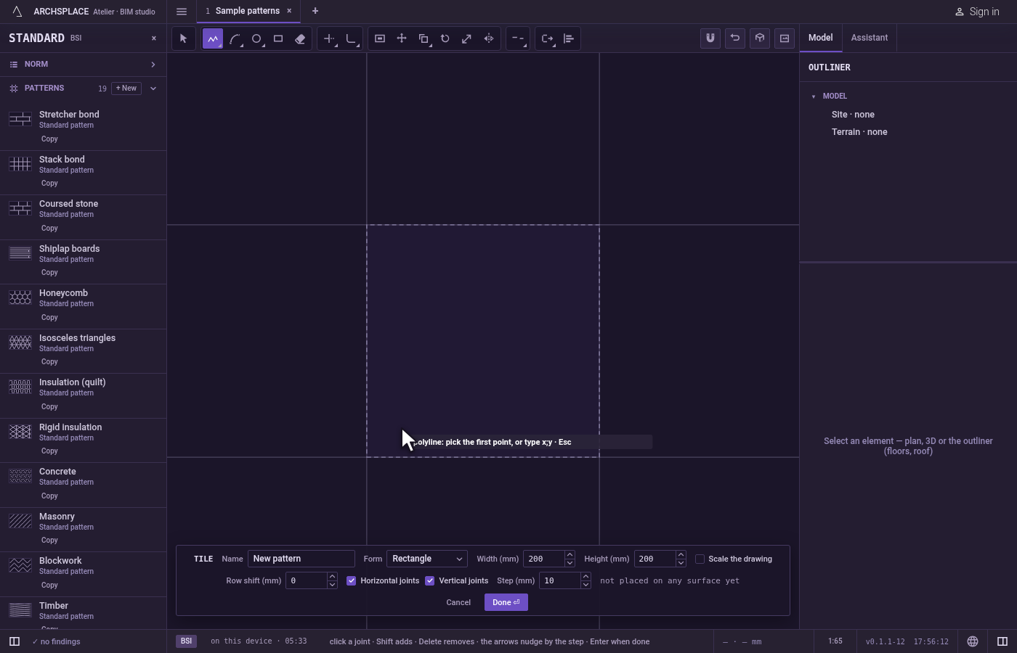Click the undo arrow icon
The height and width of the screenshot is (653, 1017).
tap(735, 38)
